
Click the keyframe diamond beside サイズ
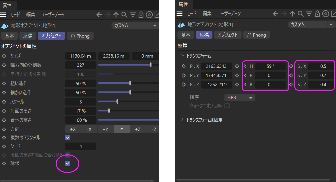click(x=4, y=56)
